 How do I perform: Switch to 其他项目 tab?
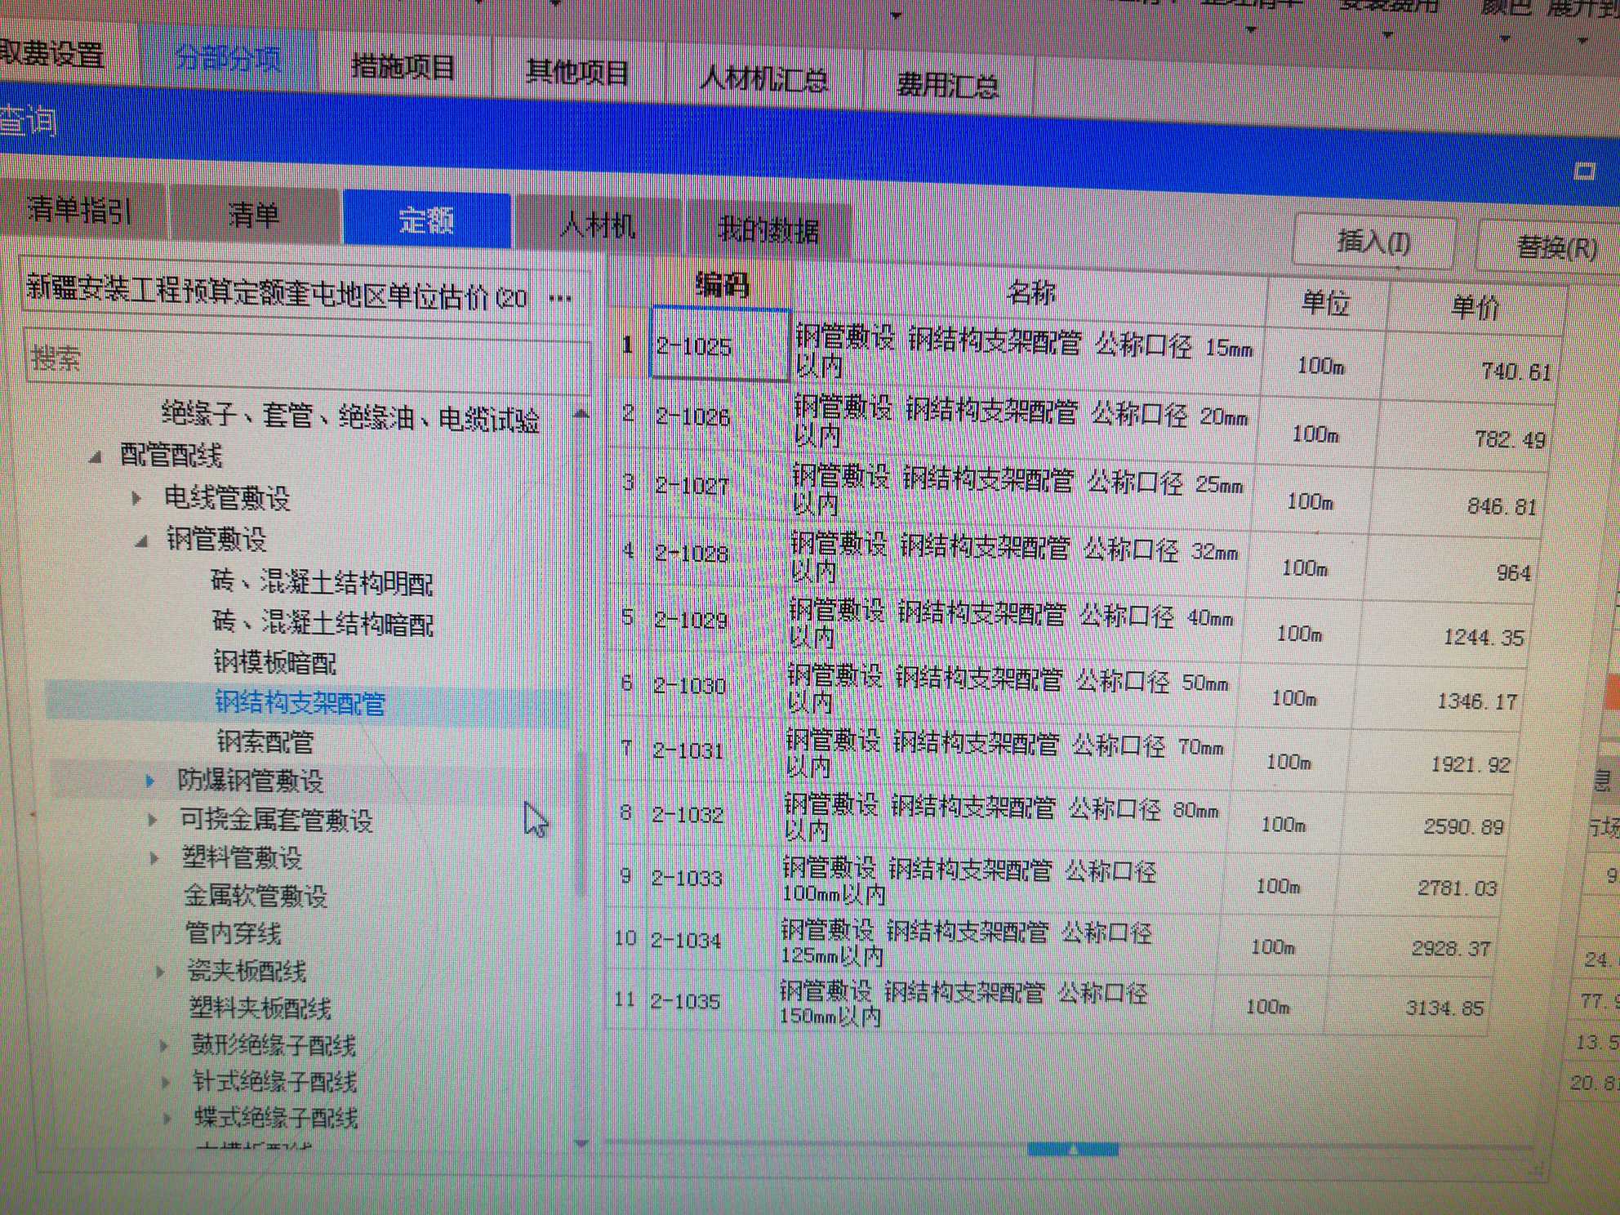[577, 73]
